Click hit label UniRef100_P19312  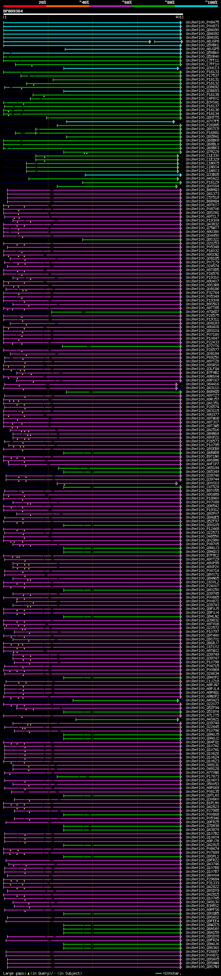tap(202, 510)
